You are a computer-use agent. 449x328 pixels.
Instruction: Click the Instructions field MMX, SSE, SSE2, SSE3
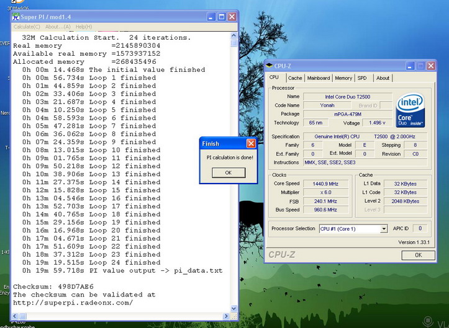[365, 162]
